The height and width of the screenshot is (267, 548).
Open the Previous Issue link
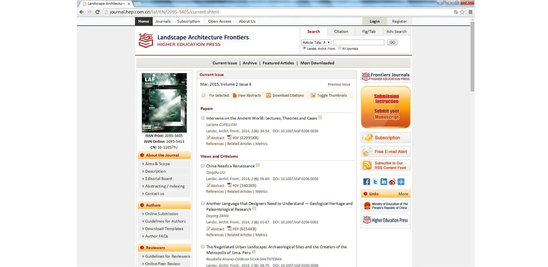pyautogui.click(x=339, y=84)
